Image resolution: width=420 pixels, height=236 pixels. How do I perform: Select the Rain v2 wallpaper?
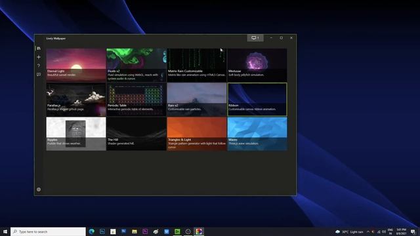pos(197,99)
